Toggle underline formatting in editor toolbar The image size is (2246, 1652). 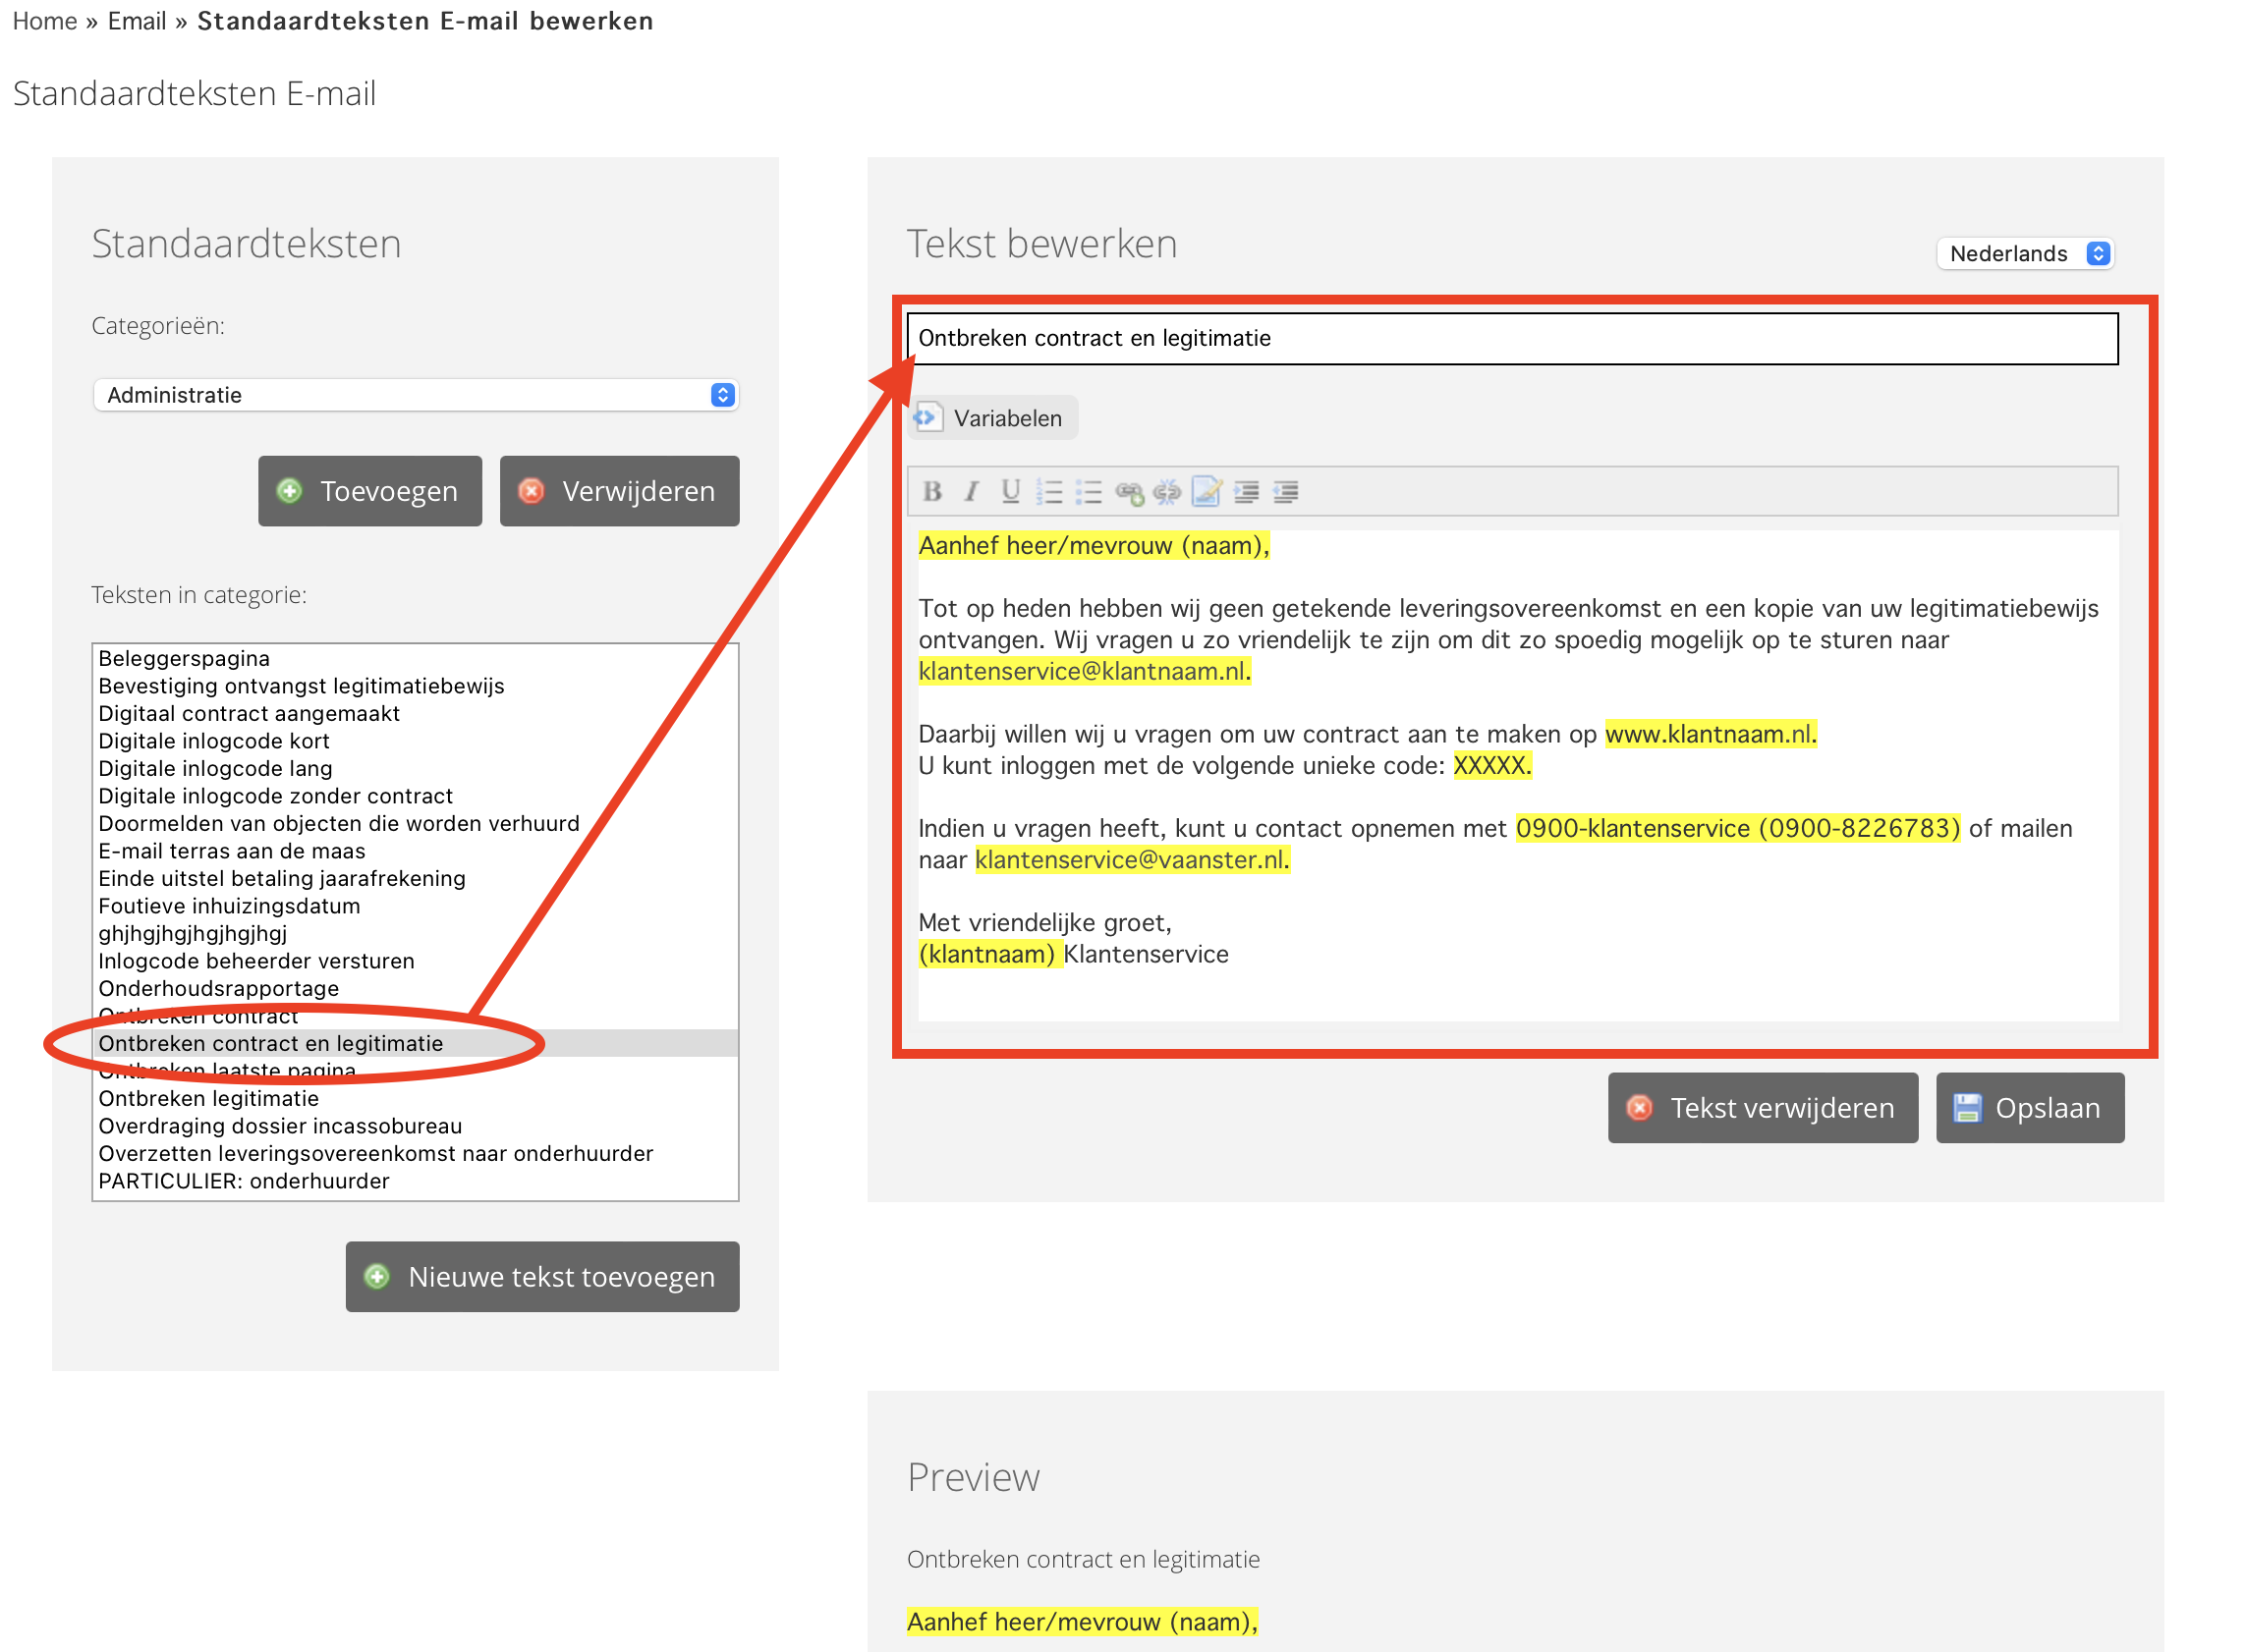coord(1010,492)
